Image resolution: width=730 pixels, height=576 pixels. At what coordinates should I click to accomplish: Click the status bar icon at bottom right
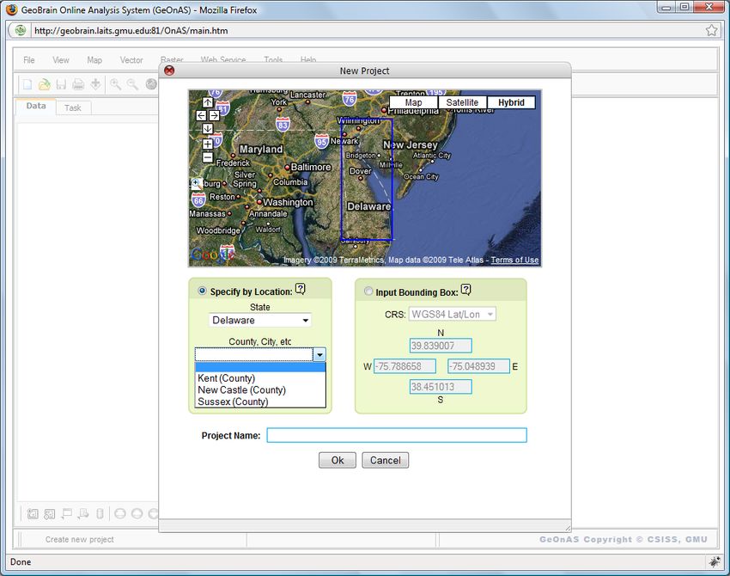(x=715, y=562)
